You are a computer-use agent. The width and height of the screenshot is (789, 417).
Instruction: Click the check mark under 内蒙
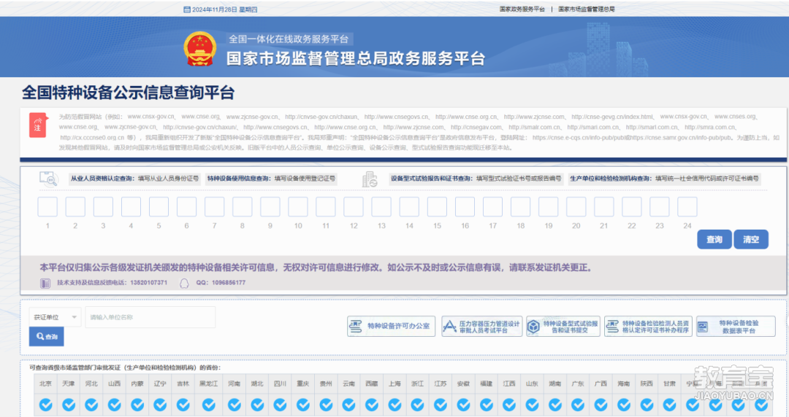(x=137, y=405)
